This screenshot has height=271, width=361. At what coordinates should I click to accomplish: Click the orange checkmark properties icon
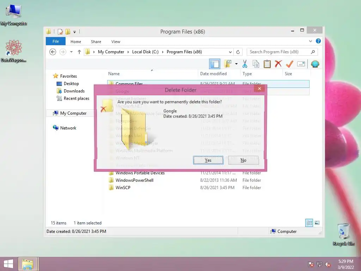289,64
